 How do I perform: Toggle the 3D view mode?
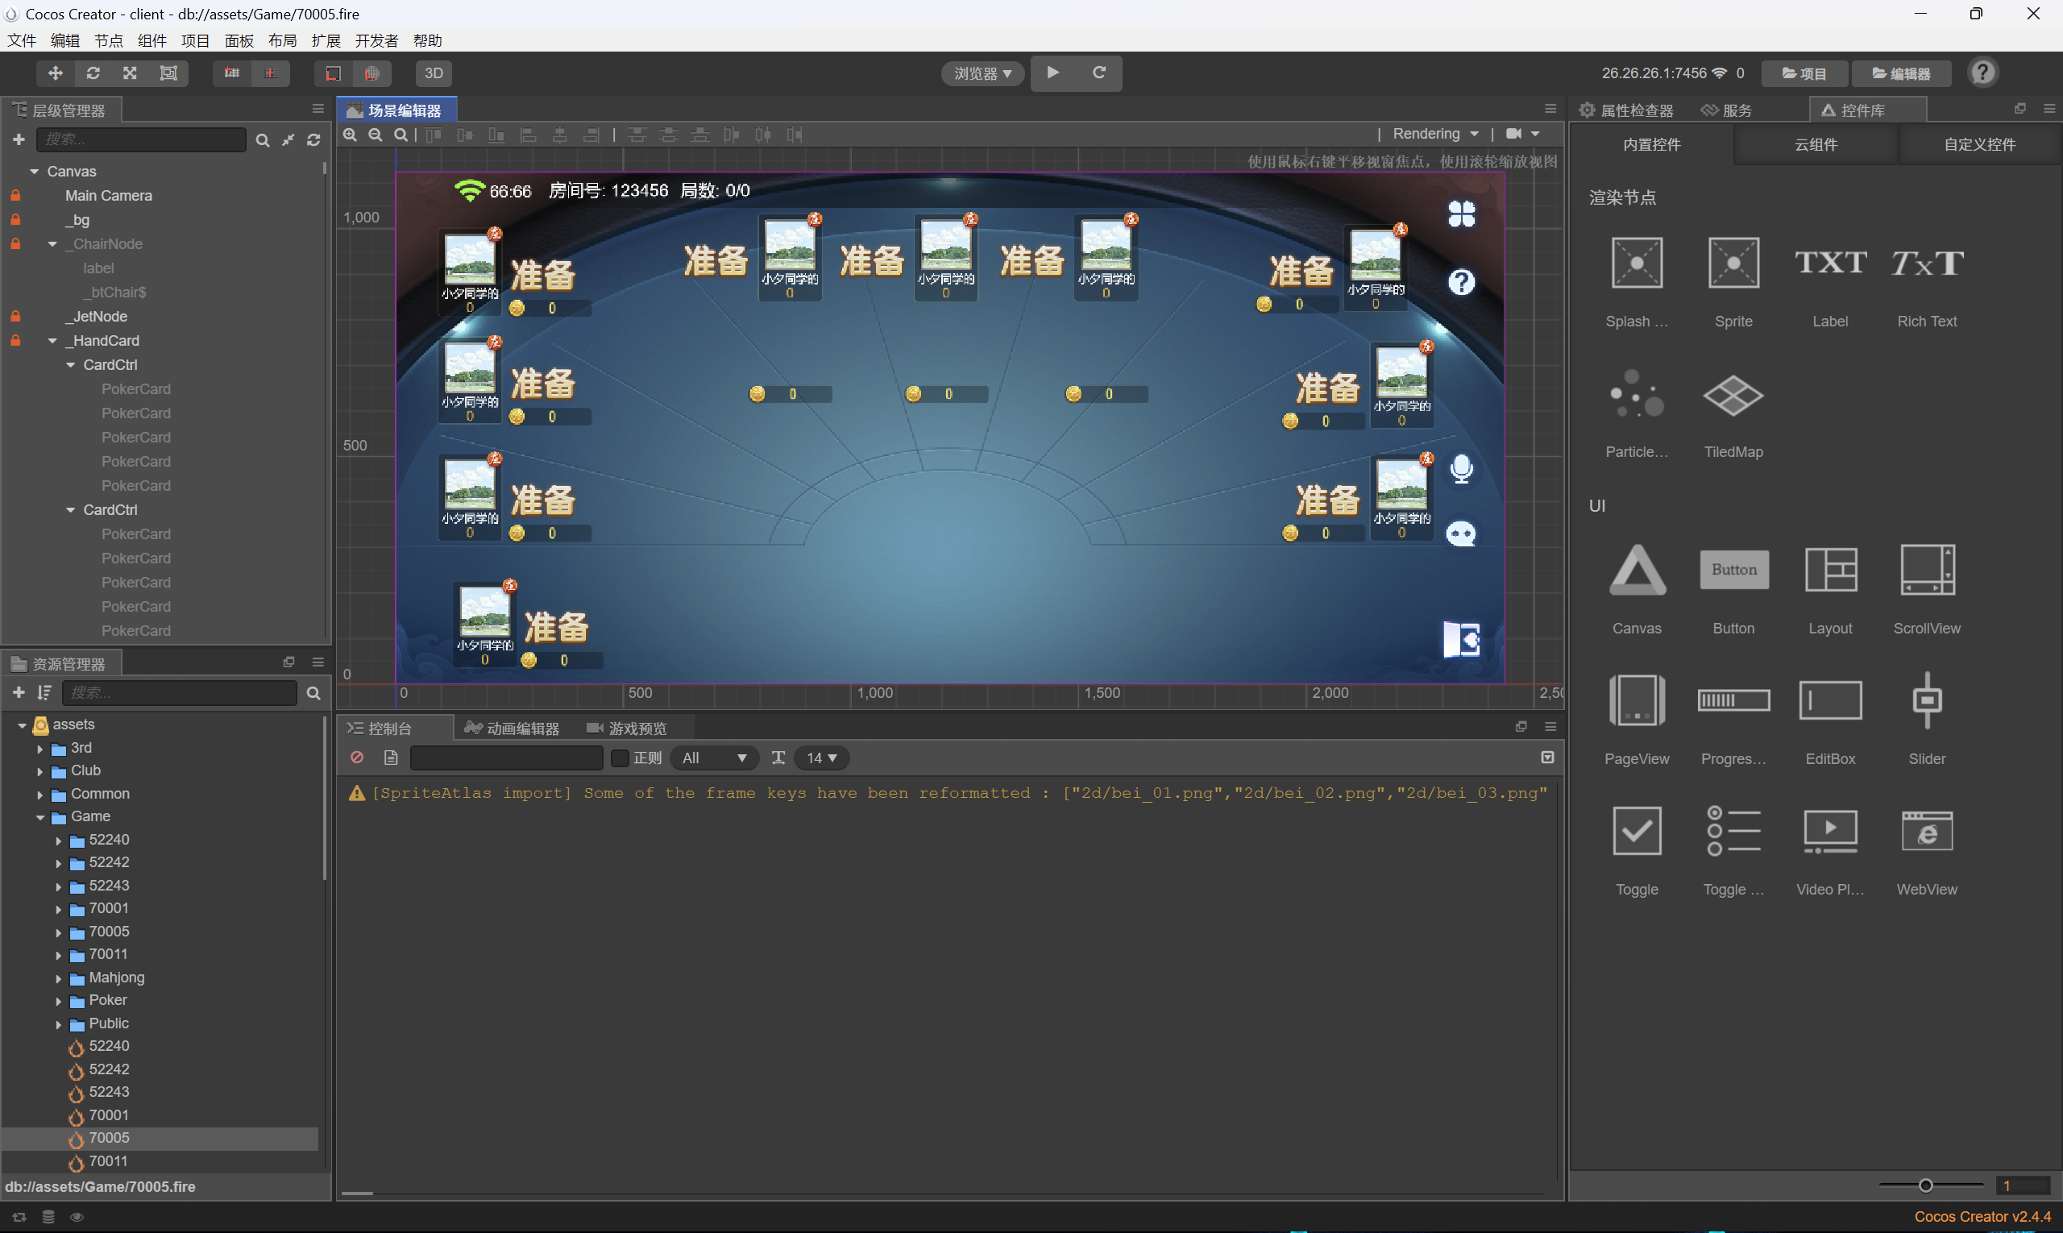click(x=434, y=73)
